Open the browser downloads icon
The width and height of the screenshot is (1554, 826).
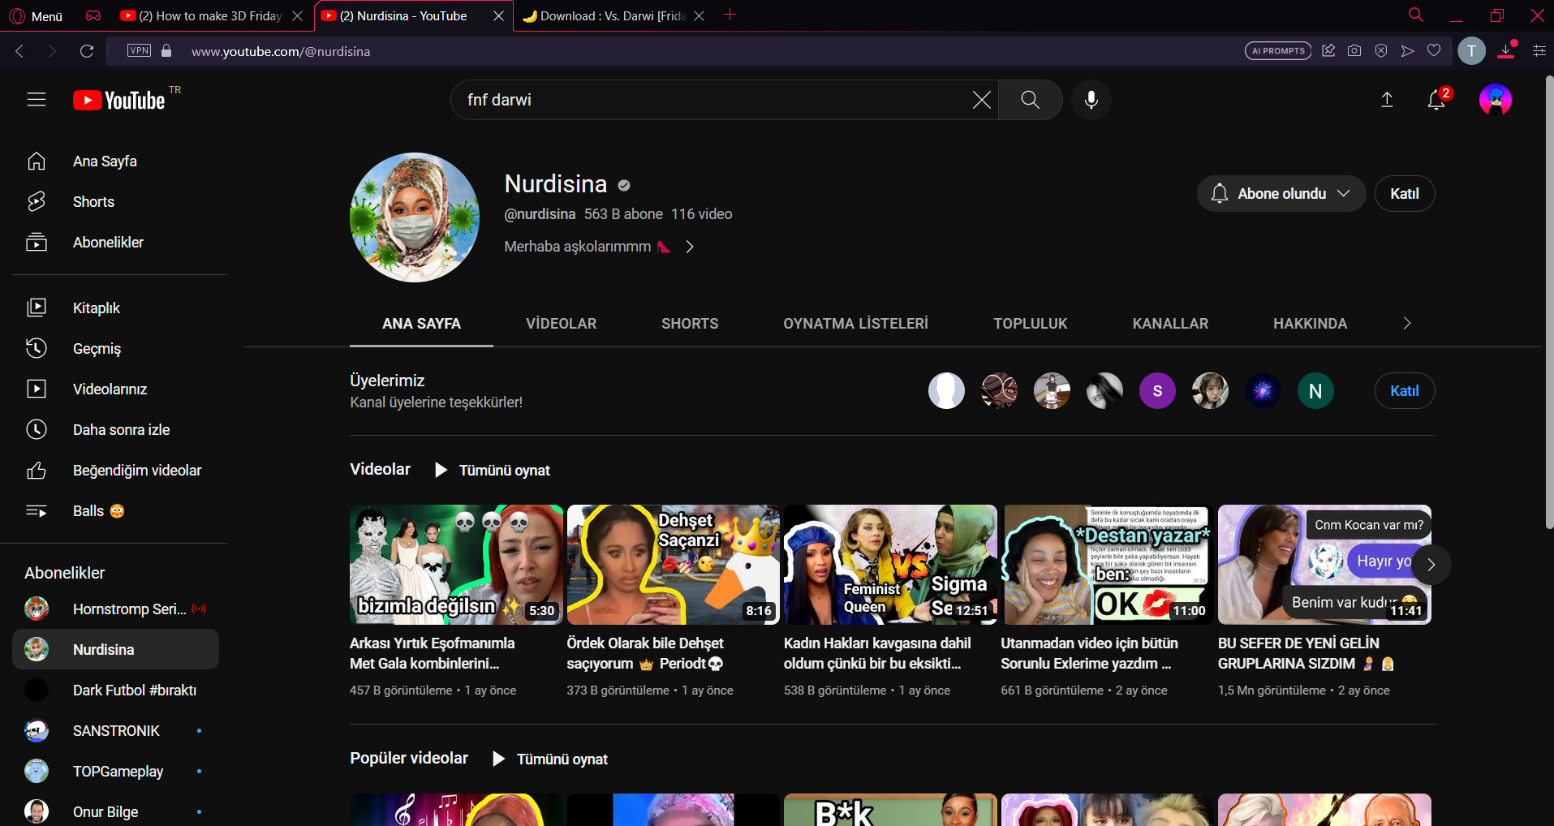click(1506, 50)
